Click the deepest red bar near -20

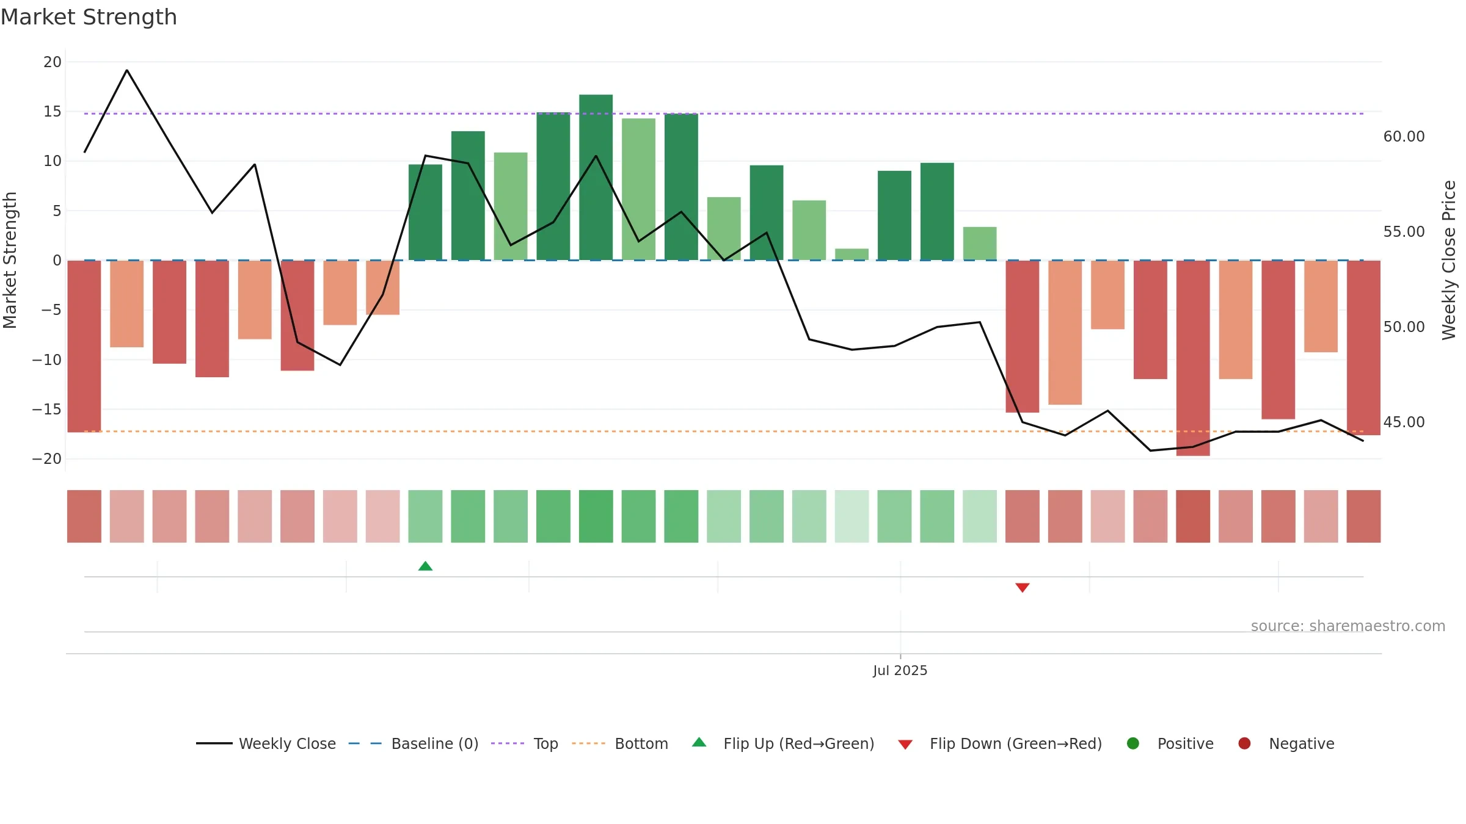1193,358
